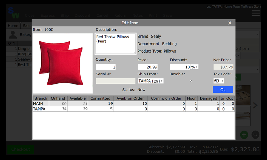Click the Floor column header
Viewport: 267px width, 160px height.
(x=191, y=98)
